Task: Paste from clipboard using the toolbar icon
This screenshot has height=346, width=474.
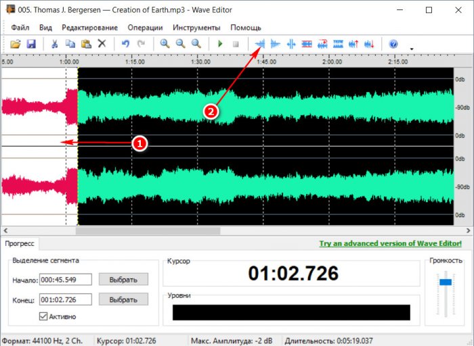Action: pyautogui.click(x=86, y=44)
